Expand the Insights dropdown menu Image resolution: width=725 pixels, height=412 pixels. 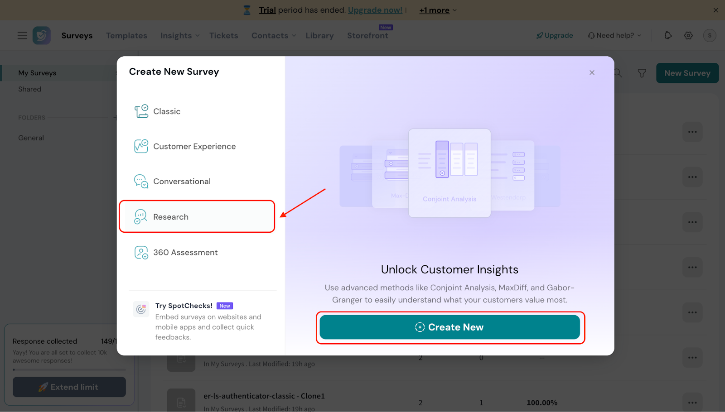point(180,35)
